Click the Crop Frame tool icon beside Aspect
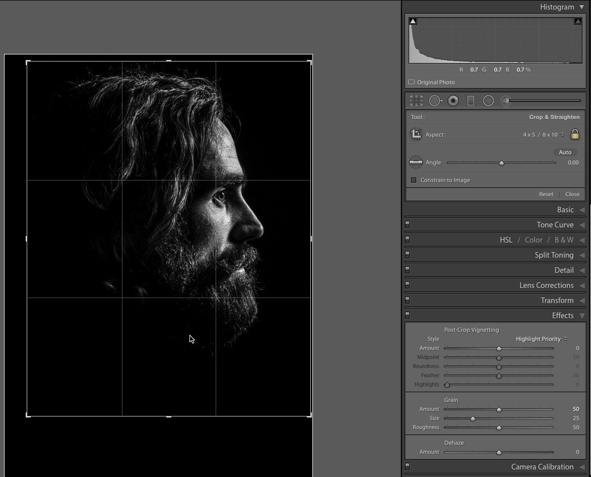Image resolution: width=591 pixels, height=477 pixels. (416, 135)
